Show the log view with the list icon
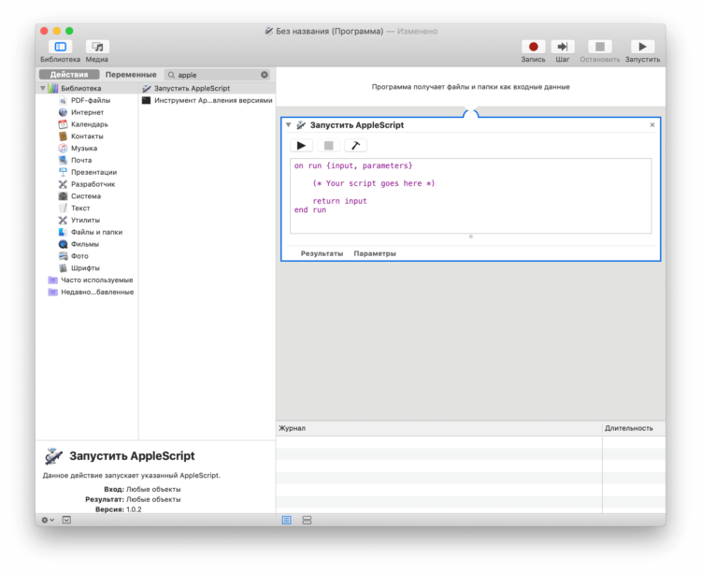This screenshot has height=573, width=701. coord(287,520)
